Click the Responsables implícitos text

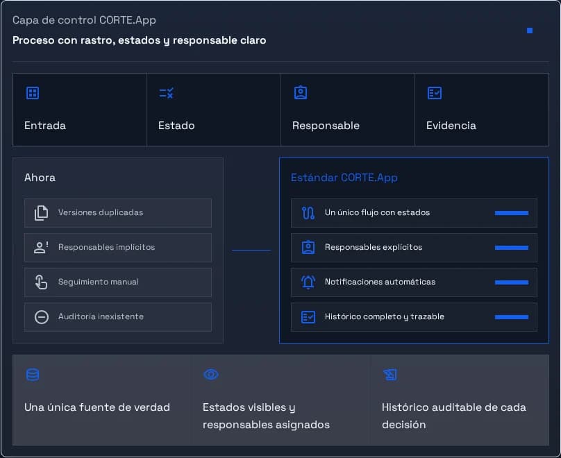click(107, 247)
